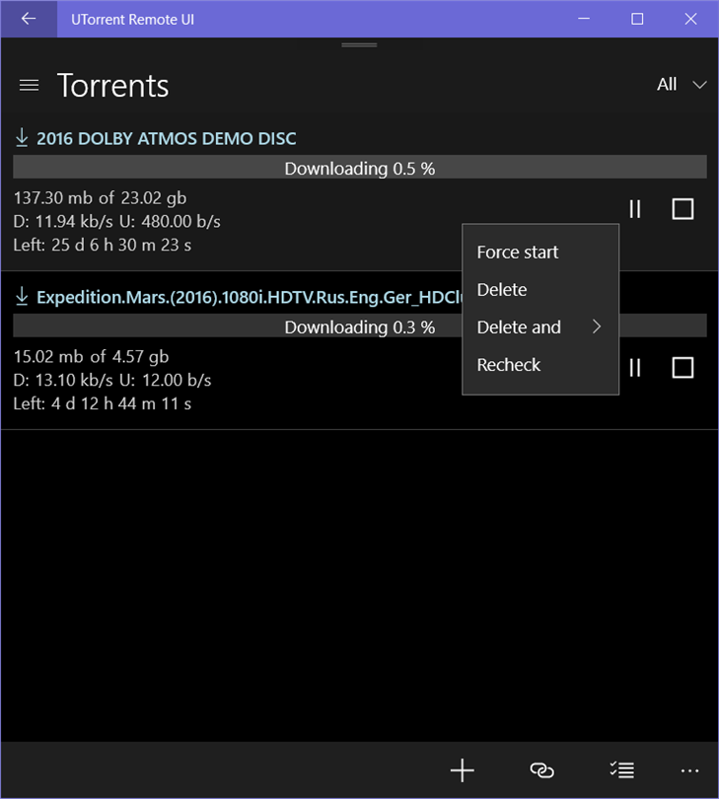Click the download arrow icon beside Expedition.Mars
Viewport: 719px width, 799px height.
[22, 296]
